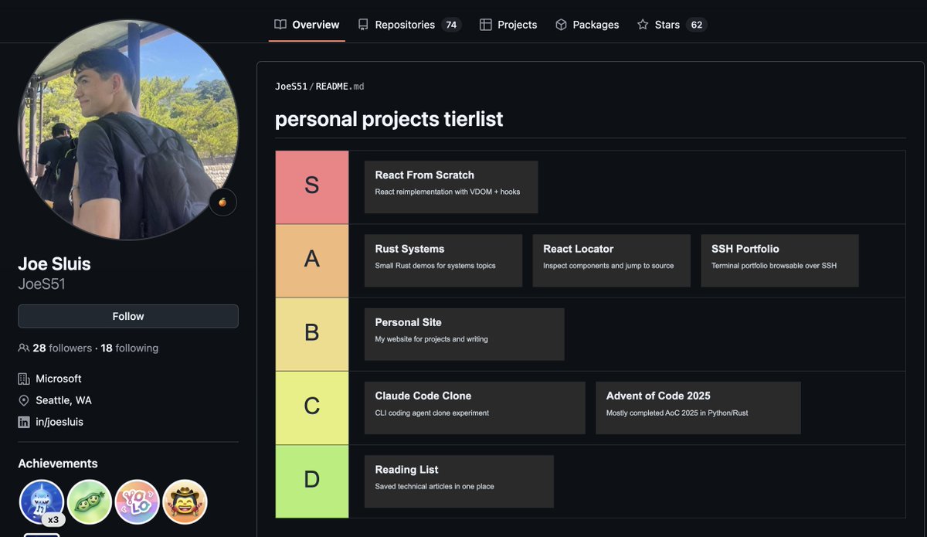Screen dimensions: 927x537
Task: Click the 74 repositories counter badge
Action: point(451,25)
